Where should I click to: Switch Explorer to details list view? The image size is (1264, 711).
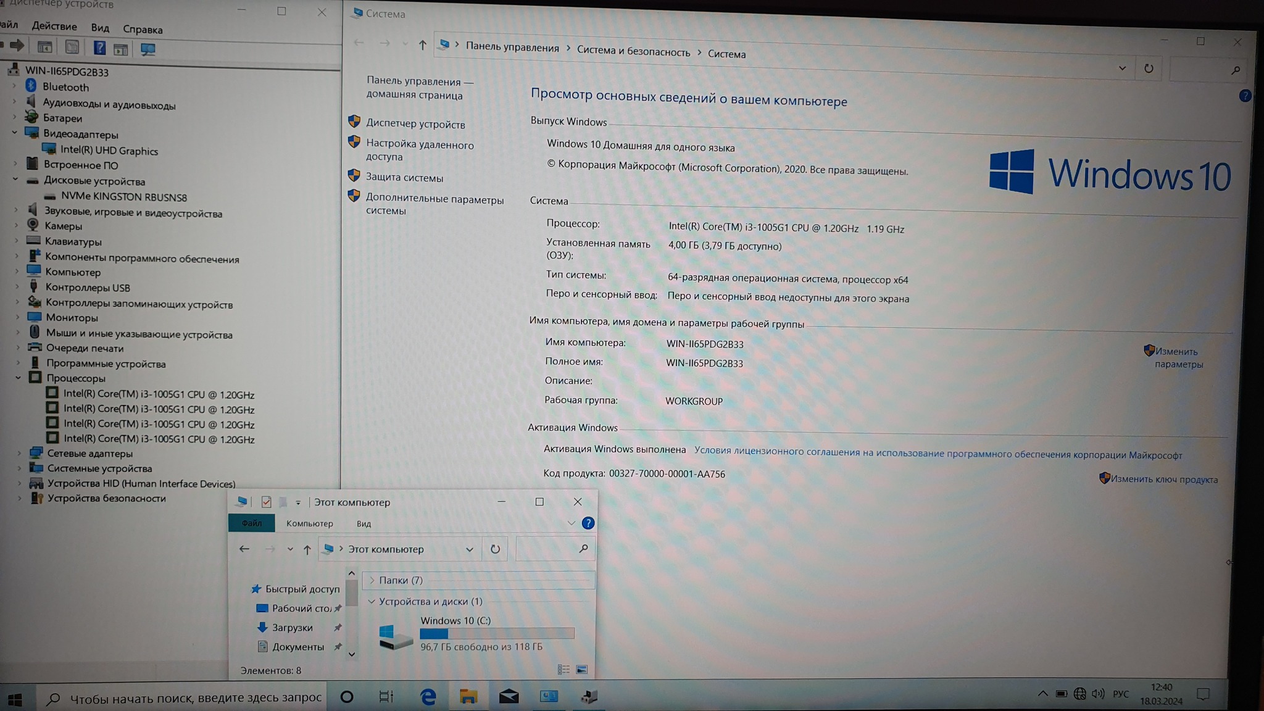[x=563, y=670]
